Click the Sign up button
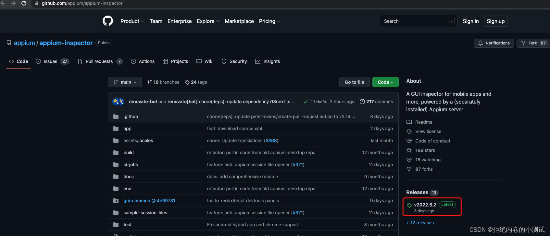Screen dimensions: 550x236 coord(496,21)
